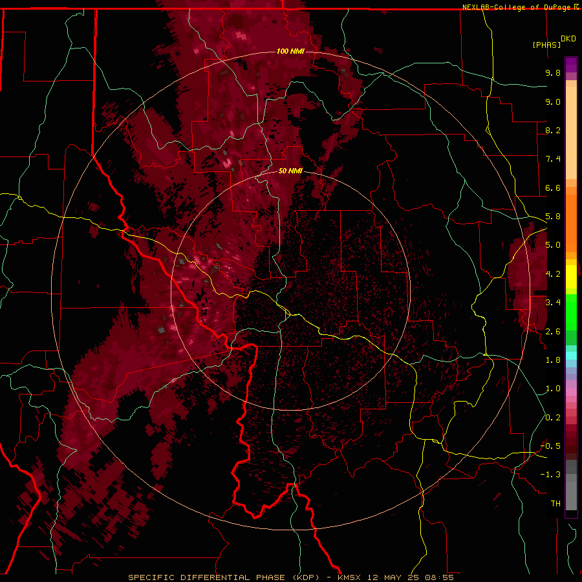Click the -1.3 scale label

551,475
